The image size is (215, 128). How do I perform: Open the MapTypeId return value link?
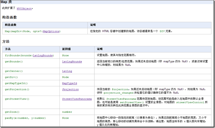tap(69, 83)
